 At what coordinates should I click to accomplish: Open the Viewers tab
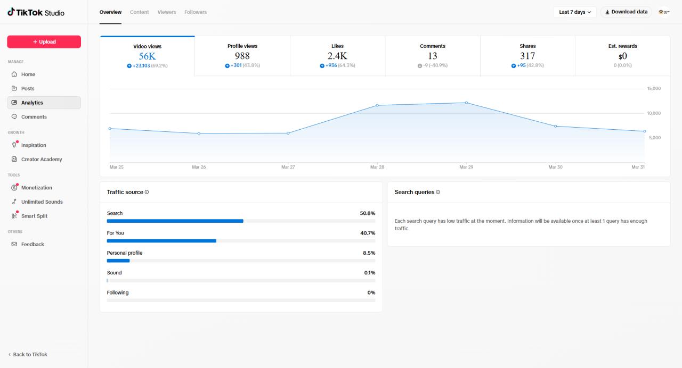[x=167, y=12]
